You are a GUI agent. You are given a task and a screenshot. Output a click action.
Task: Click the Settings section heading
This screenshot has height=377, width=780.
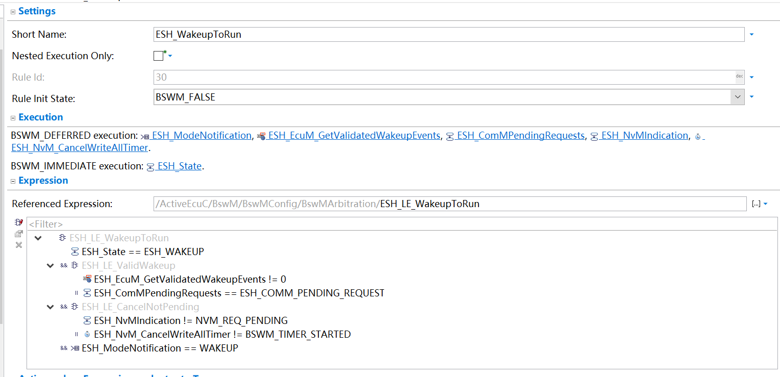click(x=37, y=11)
